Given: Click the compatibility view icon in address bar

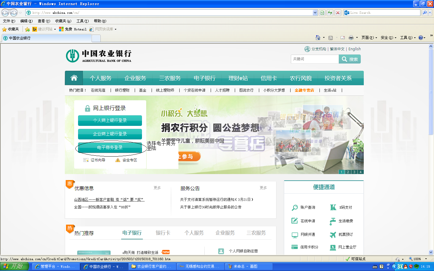Looking at the screenshot, I should tap(322, 13).
